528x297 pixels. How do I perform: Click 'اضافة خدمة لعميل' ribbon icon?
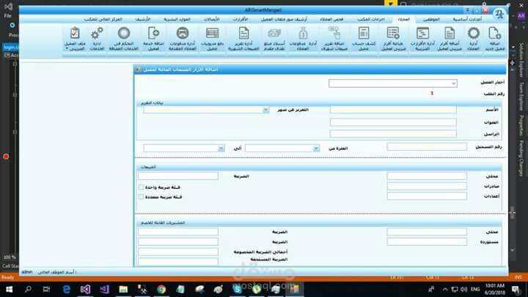click(x=154, y=34)
